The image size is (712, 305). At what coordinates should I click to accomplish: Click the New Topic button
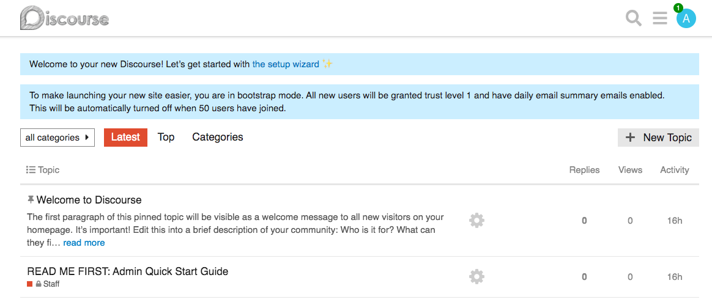[x=658, y=138]
